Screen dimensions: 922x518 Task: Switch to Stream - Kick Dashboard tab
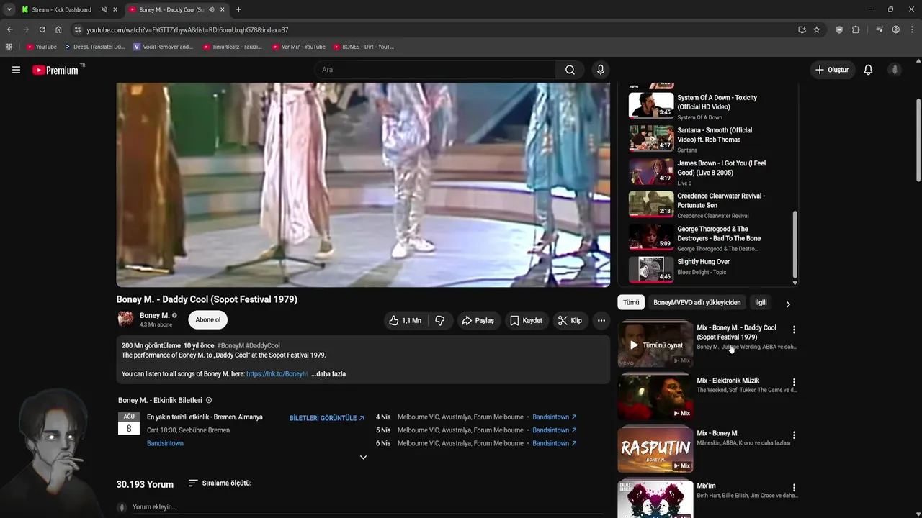click(x=61, y=9)
